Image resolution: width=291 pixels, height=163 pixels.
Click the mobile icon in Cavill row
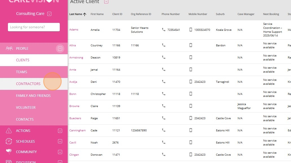[x=191, y=142]
